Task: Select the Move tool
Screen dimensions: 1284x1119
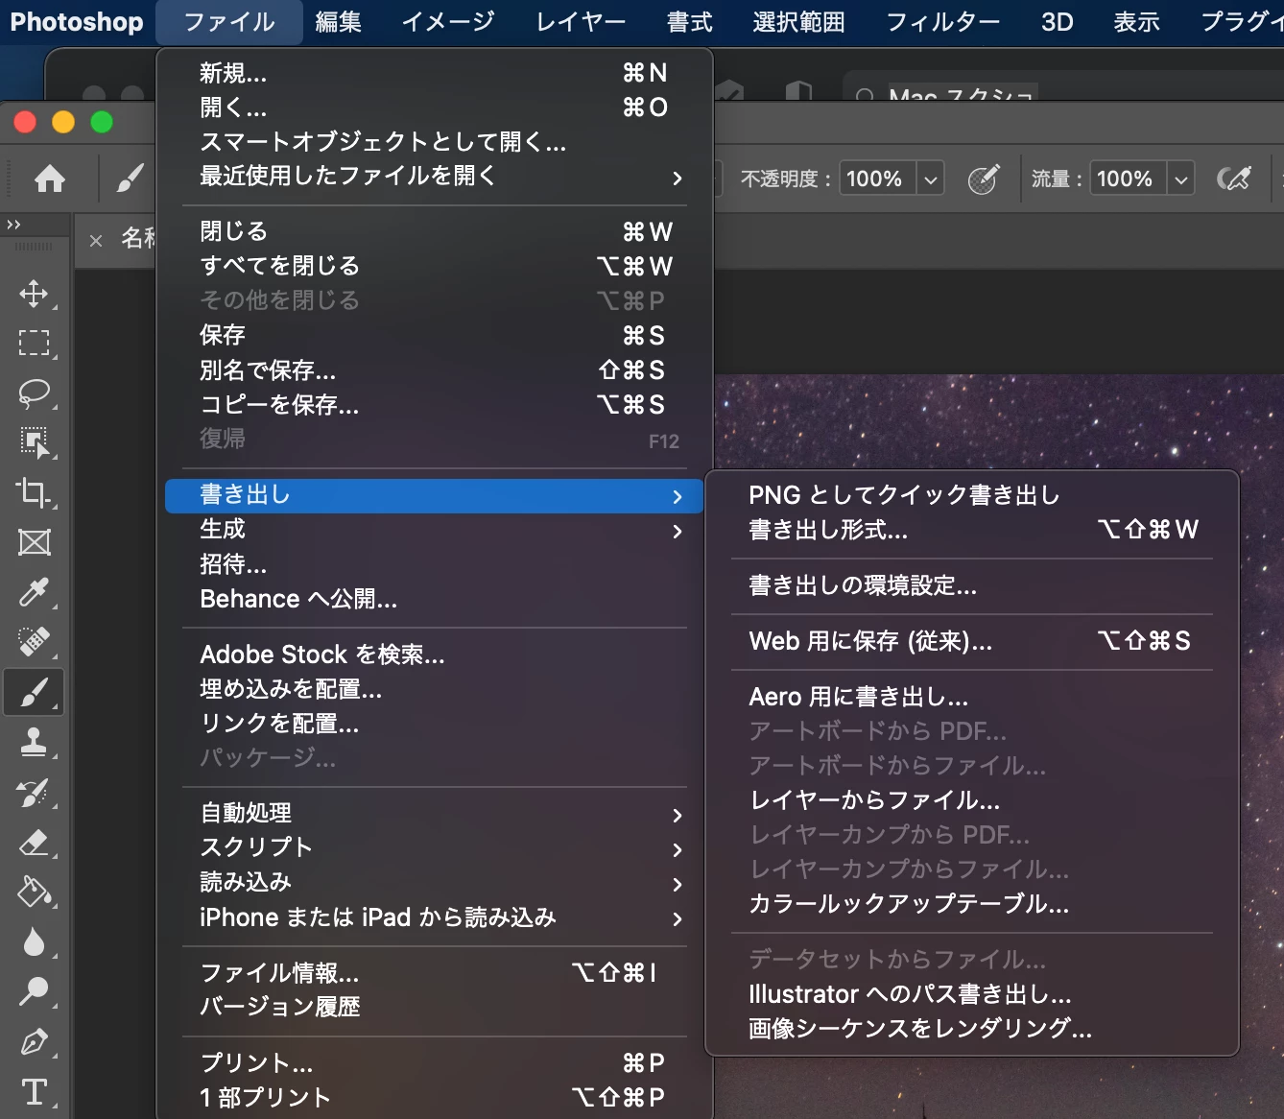Action: point(34,294)
